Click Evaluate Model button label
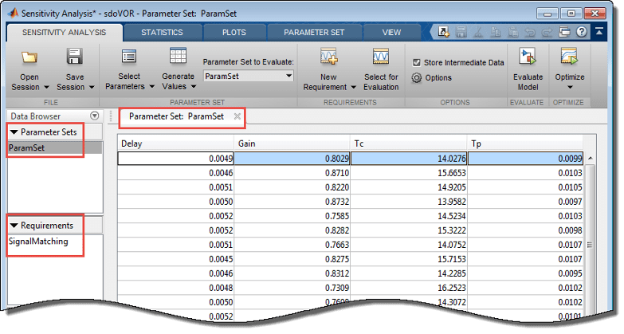The width and height of the screenshot is (624, 334). (x=528, y=82)
